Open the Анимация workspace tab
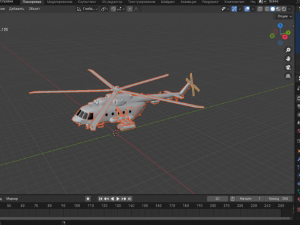This screenshot has width=300, height=225. coord(188,2)
